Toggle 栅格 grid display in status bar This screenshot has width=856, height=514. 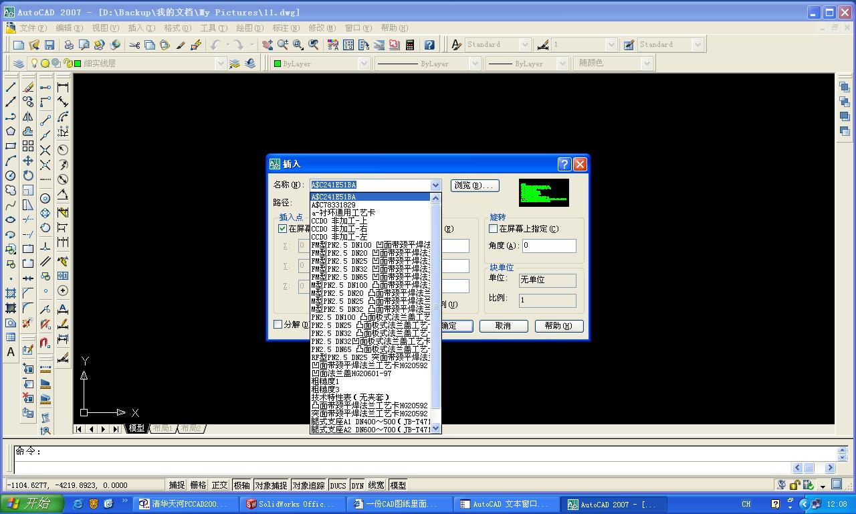tap(198, 485)
